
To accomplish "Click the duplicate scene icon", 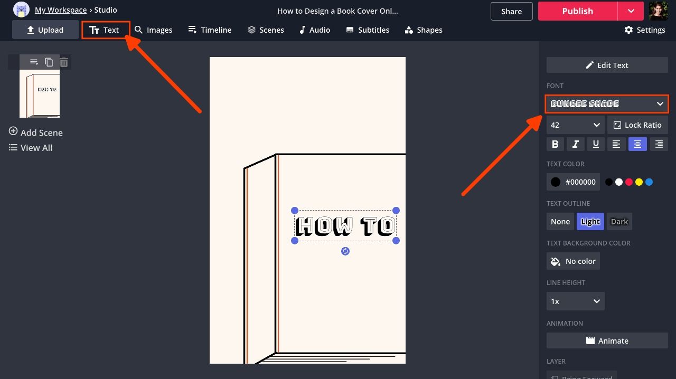I will pyautogui.click(x=49, y=62).
